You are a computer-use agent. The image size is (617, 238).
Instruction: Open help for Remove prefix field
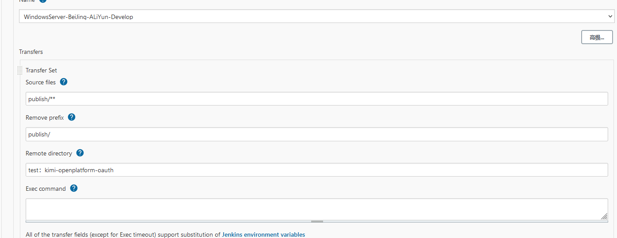[x=72, y=117]
